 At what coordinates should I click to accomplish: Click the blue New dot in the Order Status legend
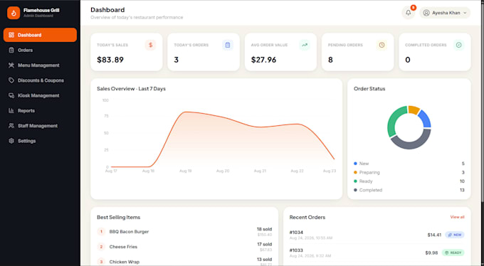click(x=355, y=164)
